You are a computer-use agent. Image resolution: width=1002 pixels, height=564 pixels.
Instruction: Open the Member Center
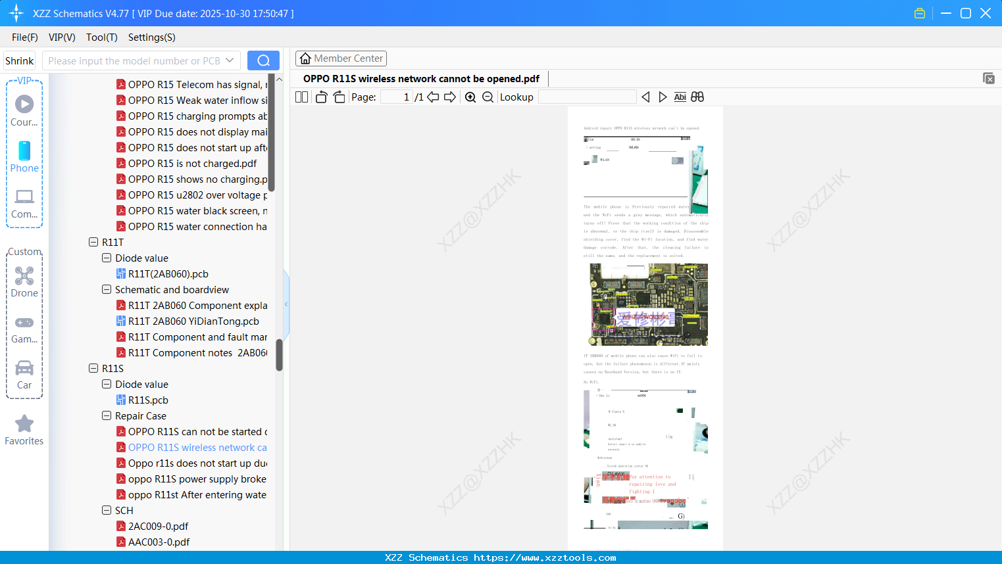(341, 59)
